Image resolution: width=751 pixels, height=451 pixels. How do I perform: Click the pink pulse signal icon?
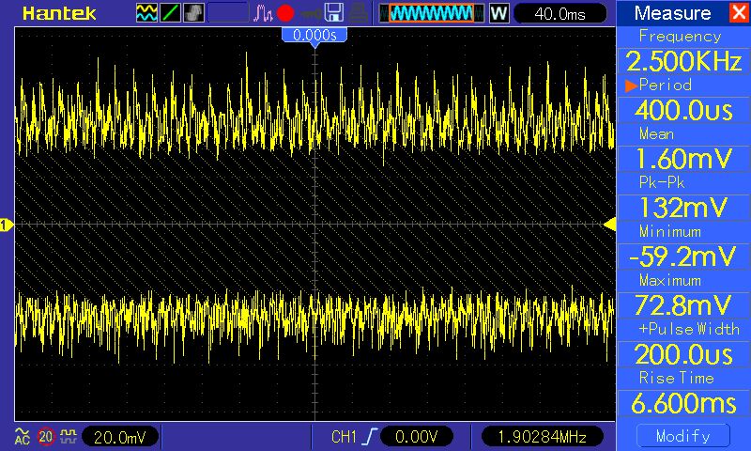coord(263,13)
